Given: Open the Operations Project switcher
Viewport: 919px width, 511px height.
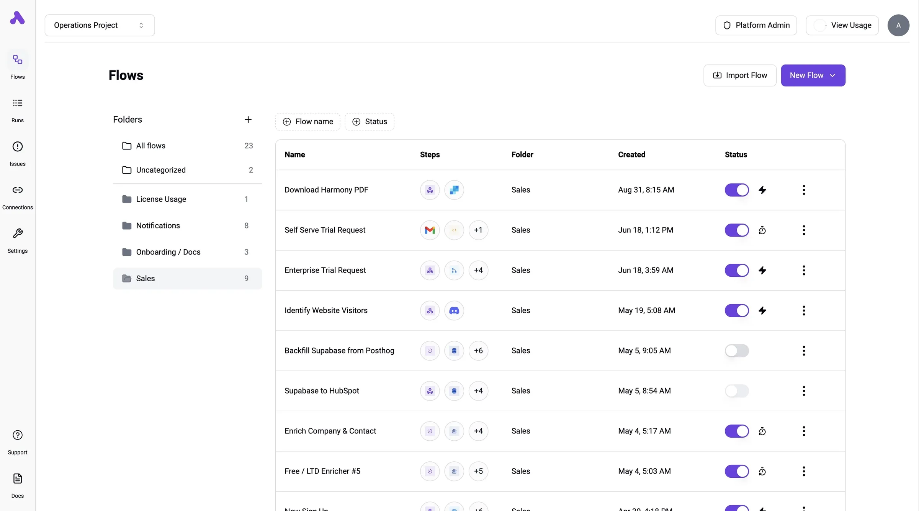Looking at the screenshot, I should pyautogui.click(x=100, y=25).
